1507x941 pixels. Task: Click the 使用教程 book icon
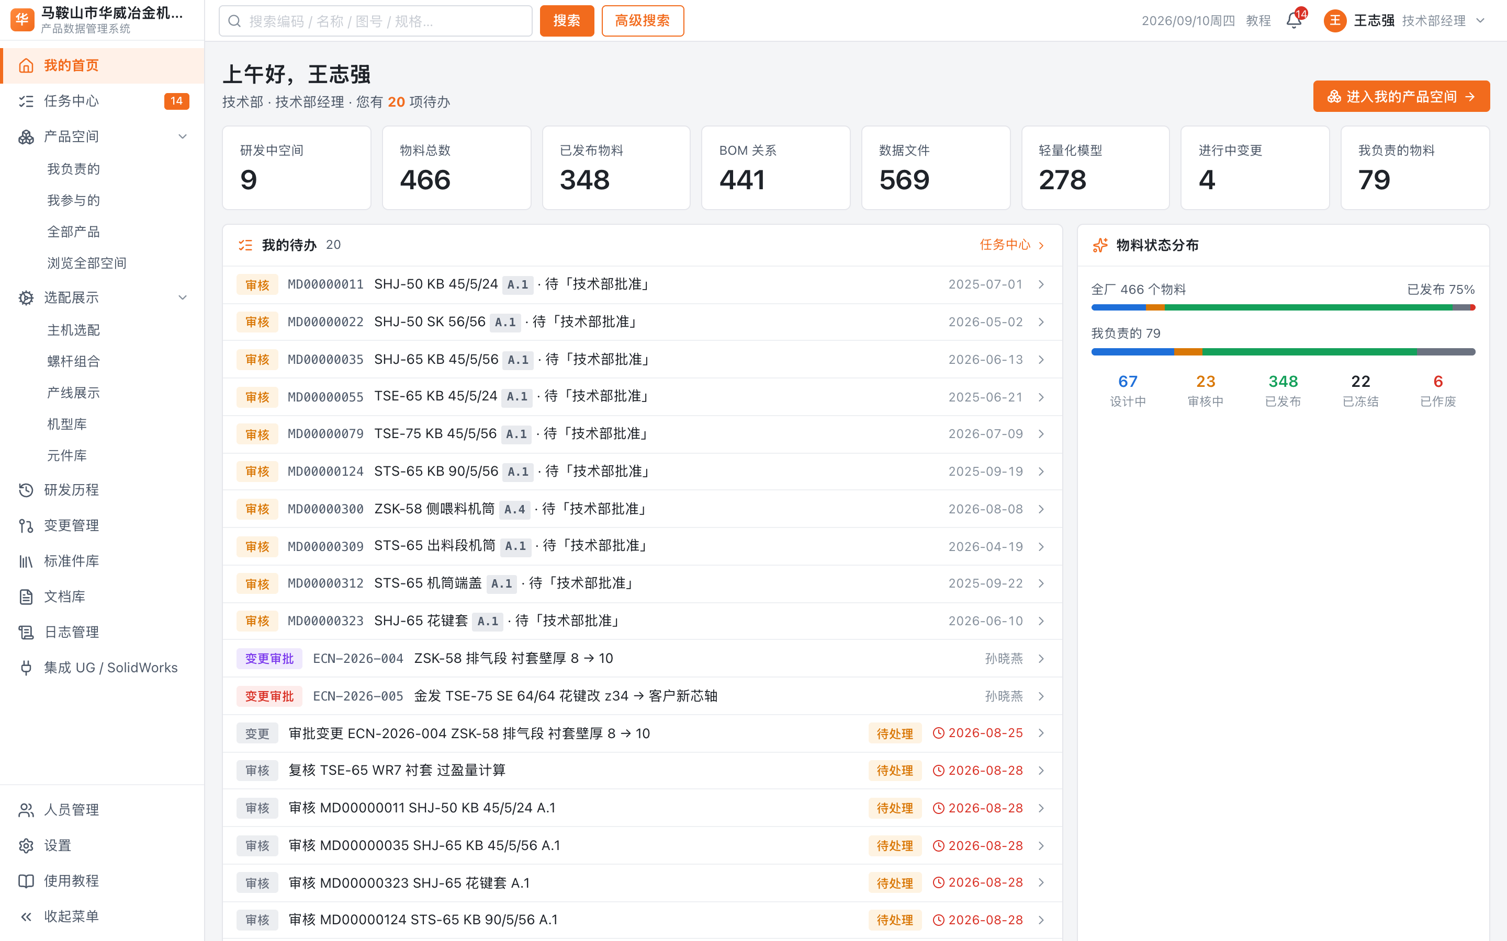tap(26, 881)
